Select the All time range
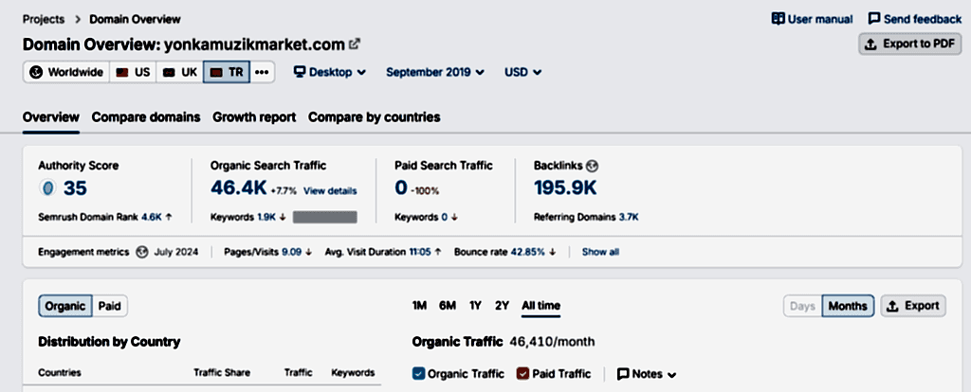 540,306
